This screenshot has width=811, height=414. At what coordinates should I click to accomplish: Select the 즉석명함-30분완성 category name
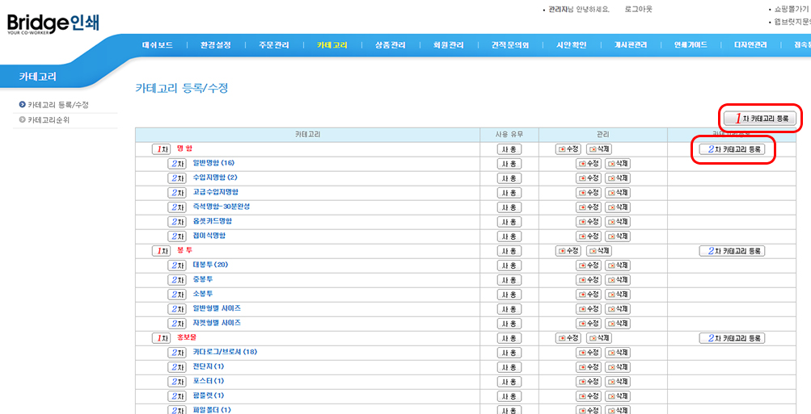[x=221, y=207]
